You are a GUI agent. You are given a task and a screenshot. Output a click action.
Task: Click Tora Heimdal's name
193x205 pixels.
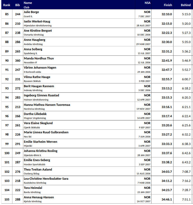pos(33,188)
